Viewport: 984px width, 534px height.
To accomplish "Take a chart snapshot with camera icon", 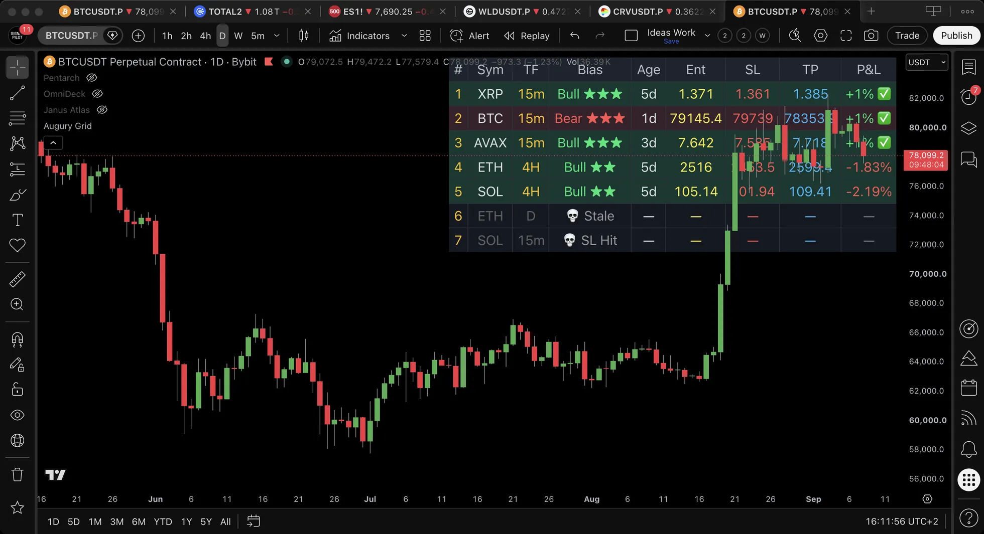I will (x=871, y=36).
